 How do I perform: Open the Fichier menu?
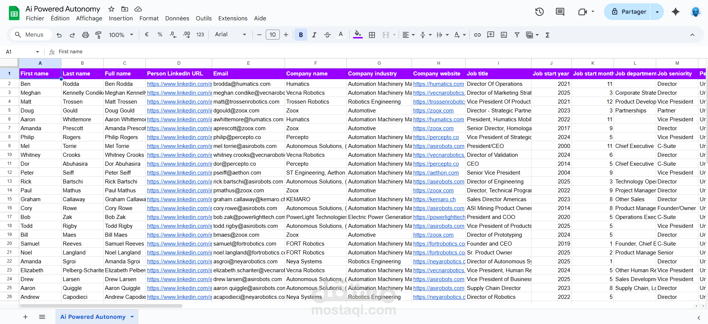tap(35, 18)
